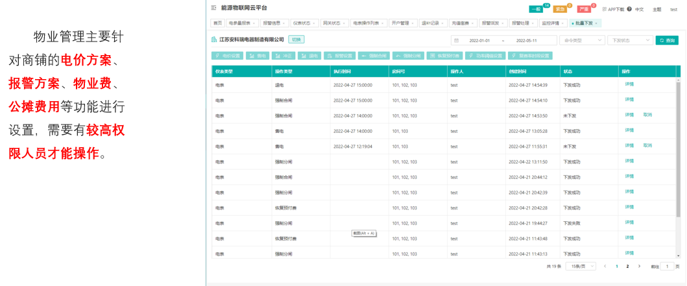Click the 强制合闸 toolbar button
687x286 pixels.
374,56
